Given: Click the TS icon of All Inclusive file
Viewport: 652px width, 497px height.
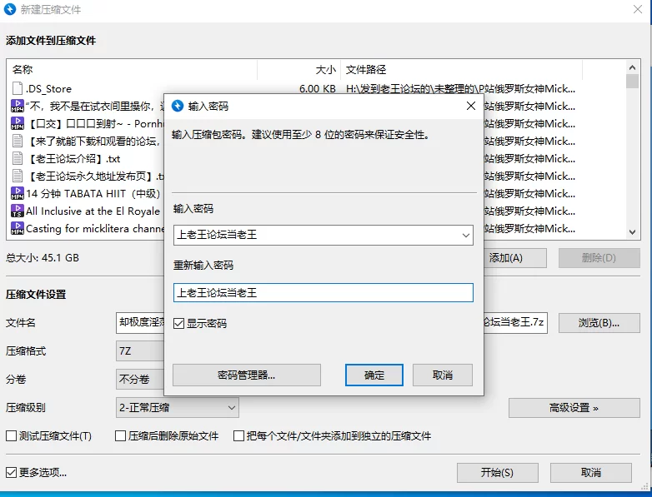Looking at the screenshot, I should click(18, 211).
